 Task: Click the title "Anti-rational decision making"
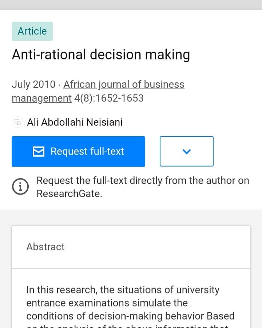click(x=101, y=55)
